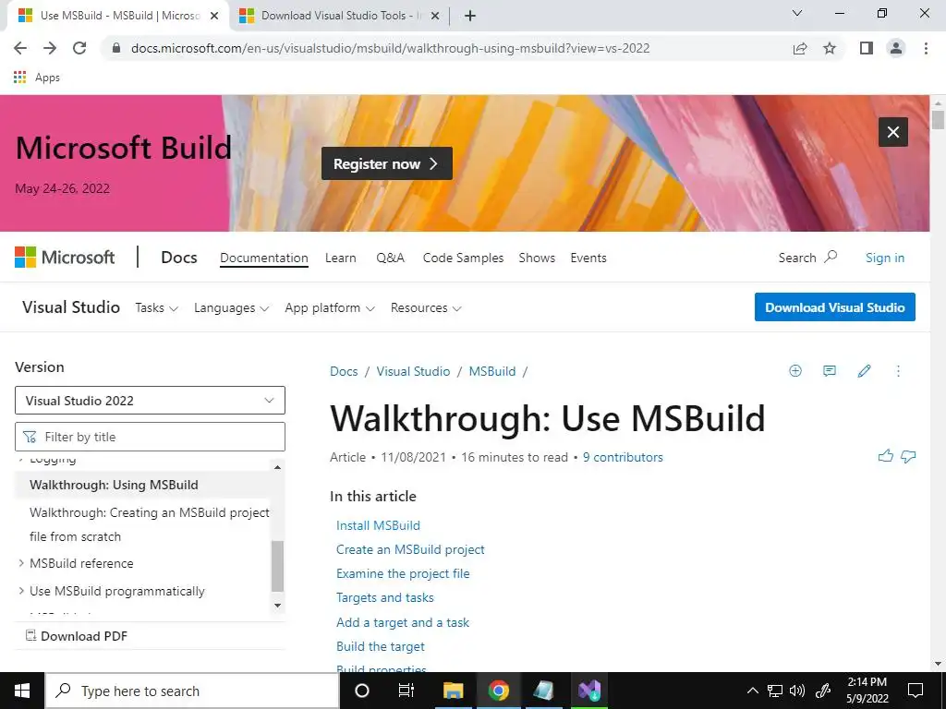
Task: Open 9 contributors link
Action: click(623, 457)
